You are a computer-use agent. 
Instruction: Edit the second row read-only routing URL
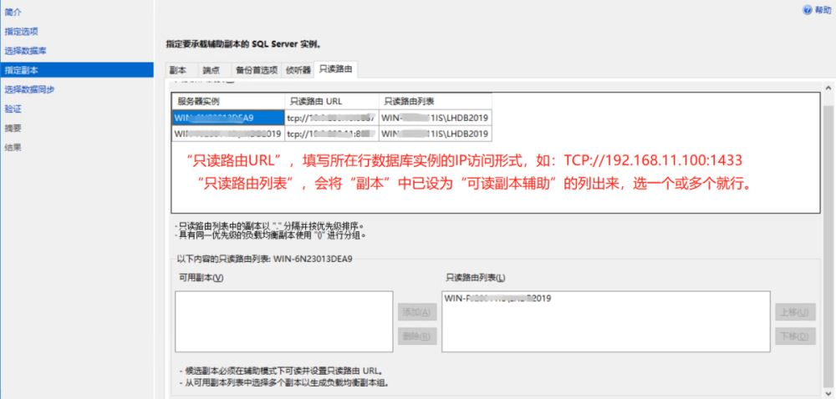point(332,134)
